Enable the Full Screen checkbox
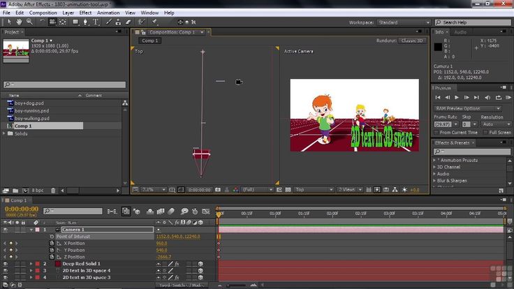This screenshot has height=289, width=514. click(485, 133)
